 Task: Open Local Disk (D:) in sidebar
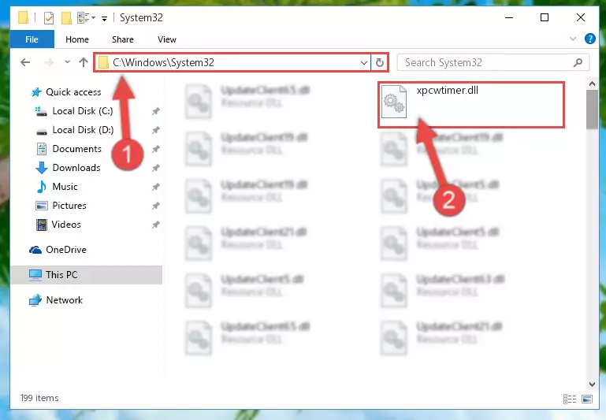coord(83,130)
